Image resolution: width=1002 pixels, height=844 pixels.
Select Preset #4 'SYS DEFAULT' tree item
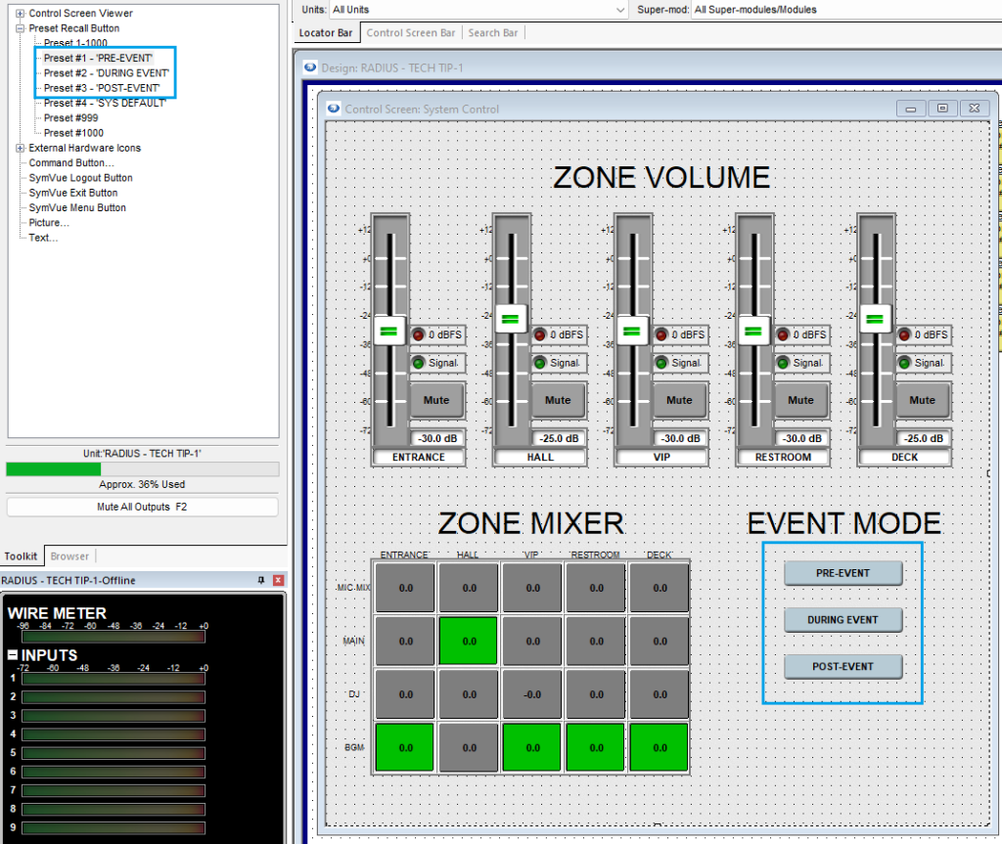(104, 103)
